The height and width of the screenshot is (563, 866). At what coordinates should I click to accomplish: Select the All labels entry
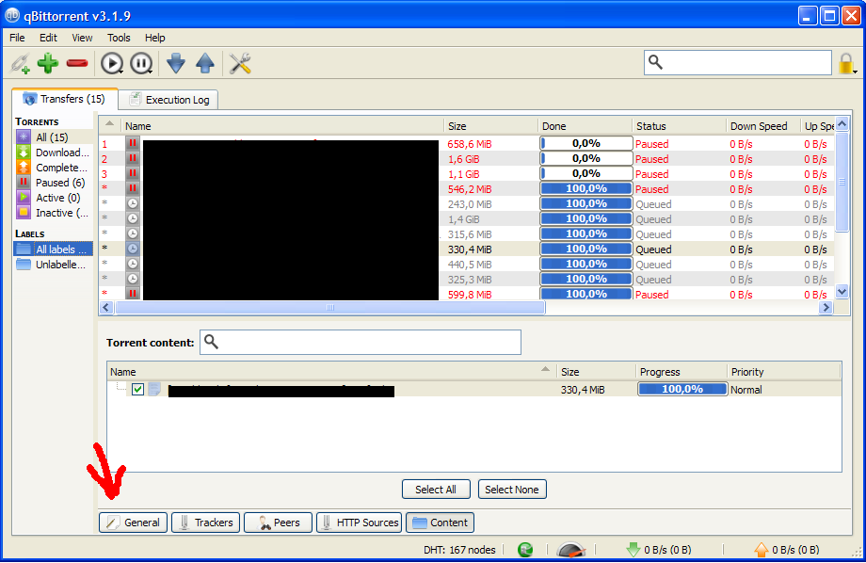click(x=53, y=249)
